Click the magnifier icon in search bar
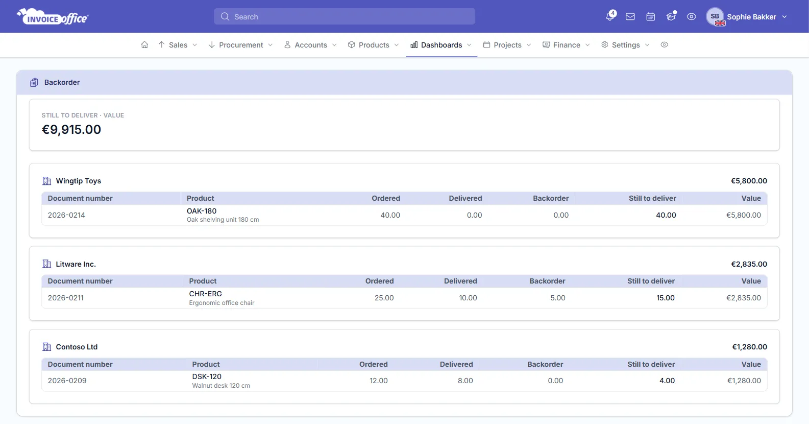Screen dimensions: 809x424 (x=225, y=17)
